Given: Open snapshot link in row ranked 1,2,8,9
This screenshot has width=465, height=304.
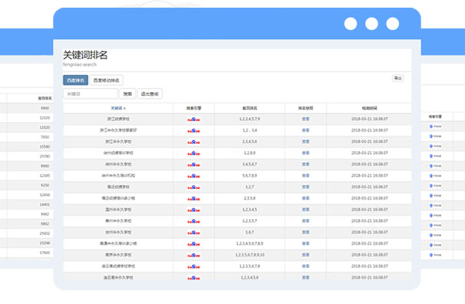Looking at the screenshot, I should pos(305,153).
